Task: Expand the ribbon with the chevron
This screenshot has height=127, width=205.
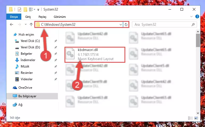Action: point(191,16)
